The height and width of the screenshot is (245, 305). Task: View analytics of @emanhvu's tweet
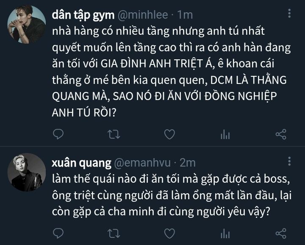(x=225, y=233)
